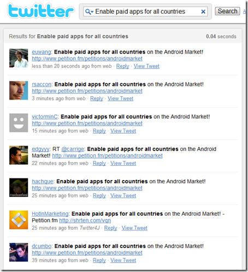This screenshot has width=248, height=272.
Task: Click HotInMarketing's orange diamond avatar
Action: pos(19,220)
